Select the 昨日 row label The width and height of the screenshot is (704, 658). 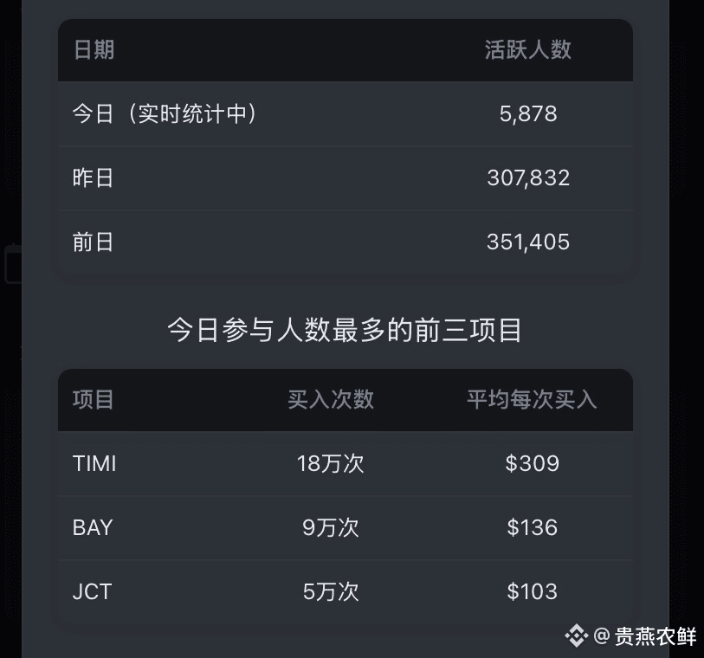93,177
